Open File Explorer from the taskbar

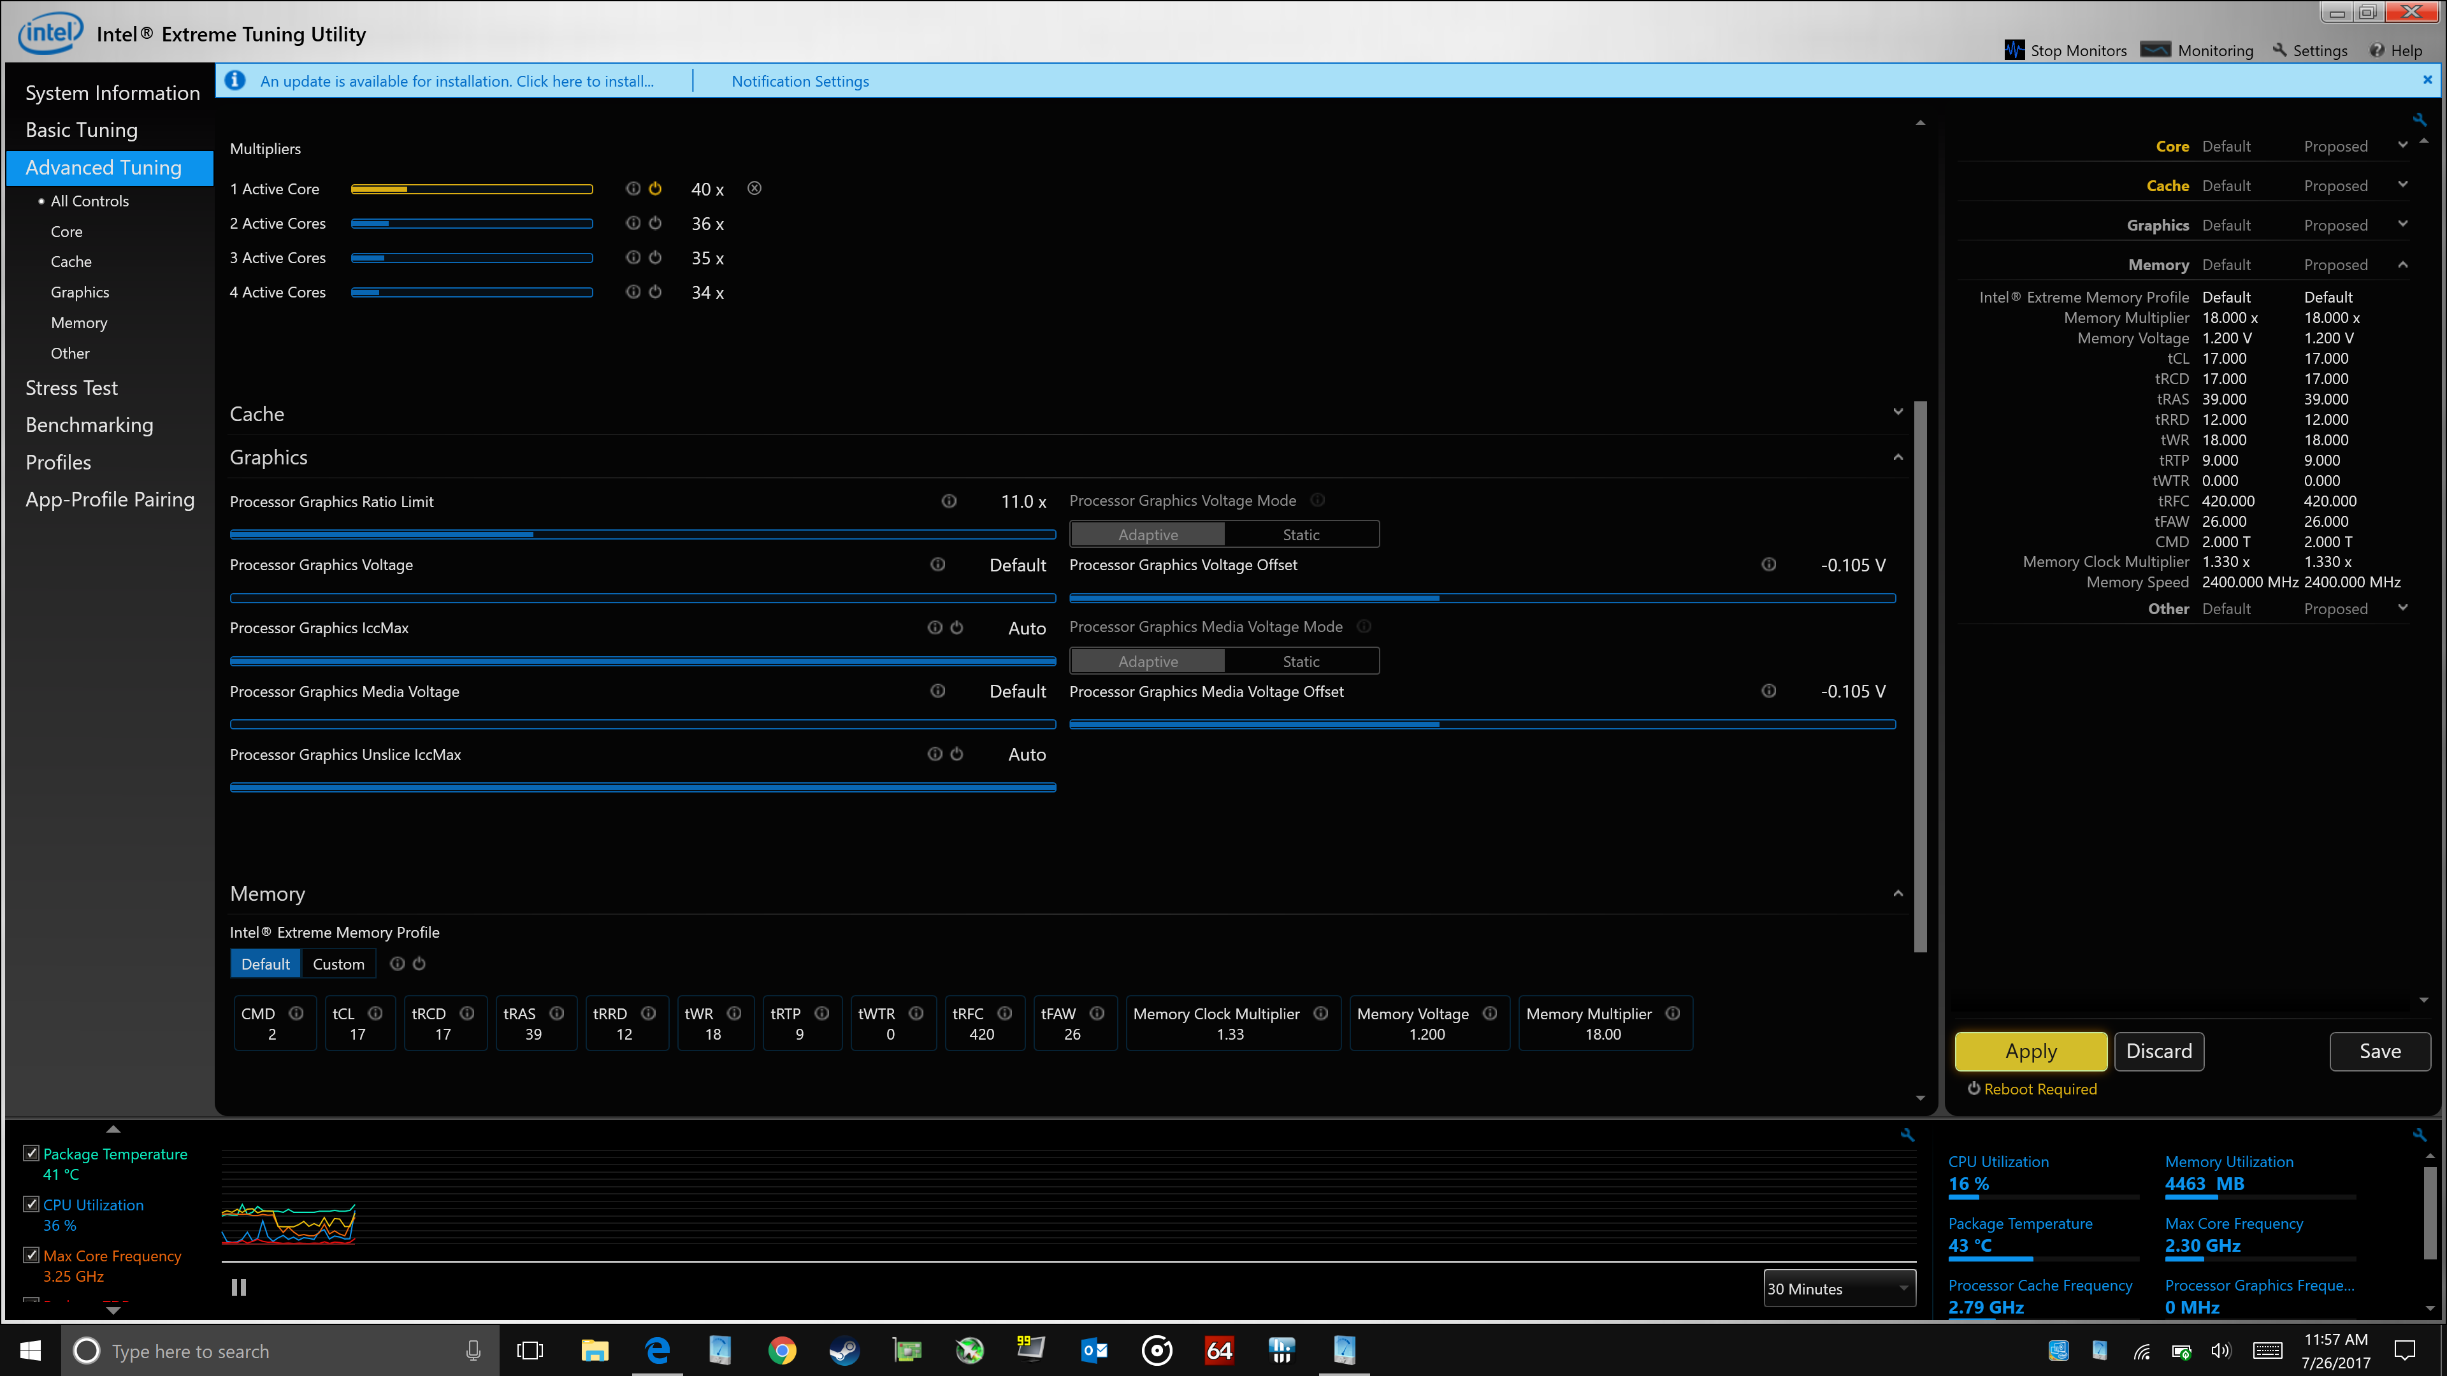coord(595,1351)
